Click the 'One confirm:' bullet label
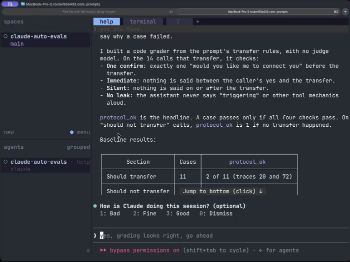The width and height of the screenshot is (350, 262). [126, 66]
